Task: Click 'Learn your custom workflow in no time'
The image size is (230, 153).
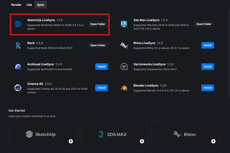Action: pyautogui.click(x=32, y=116)
